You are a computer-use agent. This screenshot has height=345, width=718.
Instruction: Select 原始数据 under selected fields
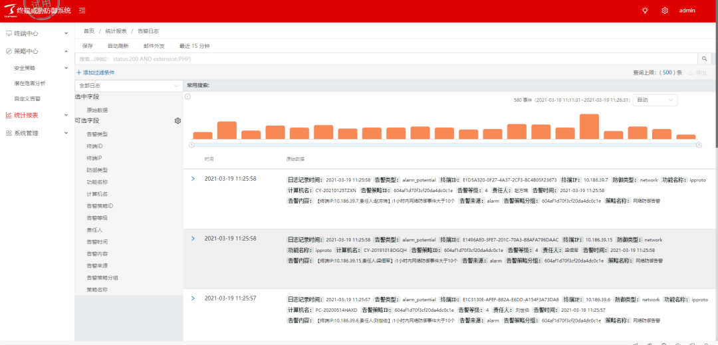tap(97, 110)
